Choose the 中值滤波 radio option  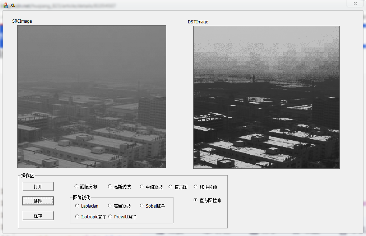[151, 187]
